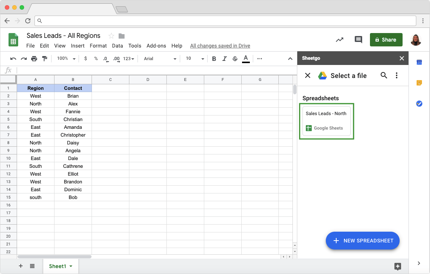
Task: Open Google Keep in side panel
Action: 419,83
